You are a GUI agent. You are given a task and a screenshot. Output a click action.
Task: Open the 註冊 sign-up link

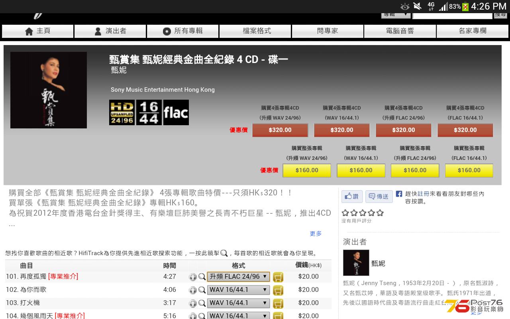pyautogui.click(x=423, y=194)
